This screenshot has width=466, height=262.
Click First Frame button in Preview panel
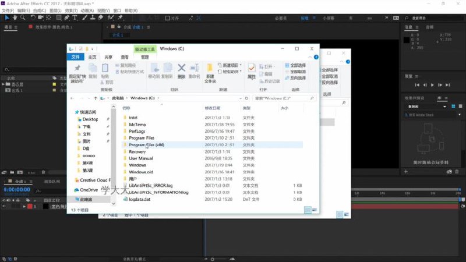point(417,85)
